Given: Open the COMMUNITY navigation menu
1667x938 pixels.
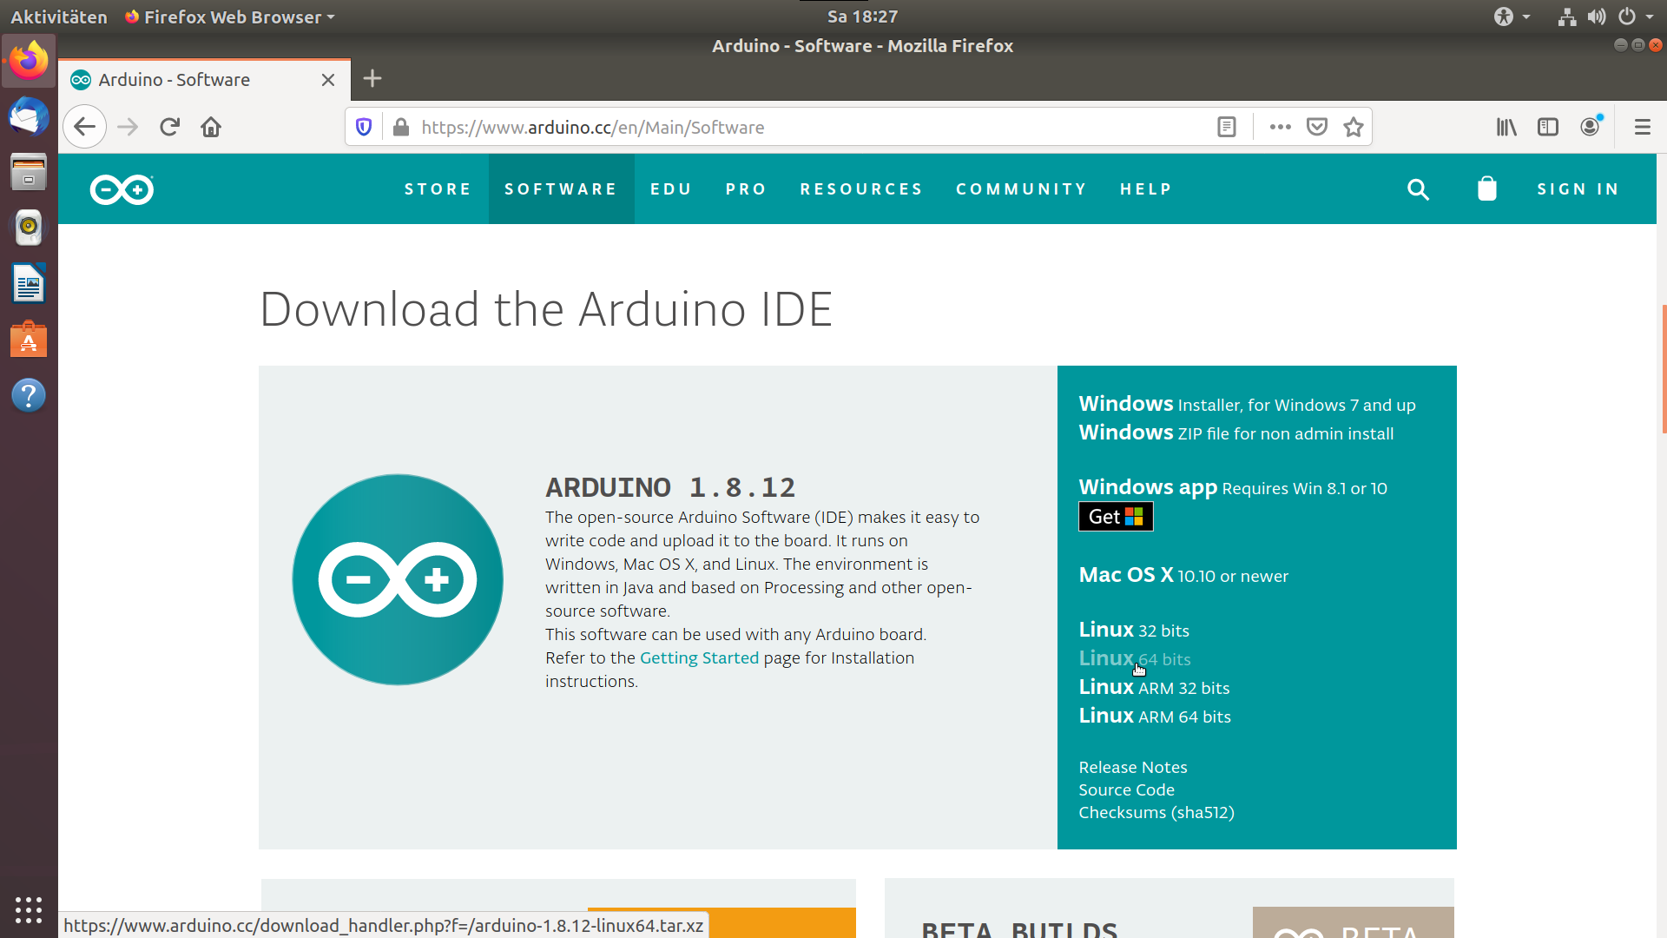Looking at the screenshot, I should pyautogui.click(x=1021, y=189).
